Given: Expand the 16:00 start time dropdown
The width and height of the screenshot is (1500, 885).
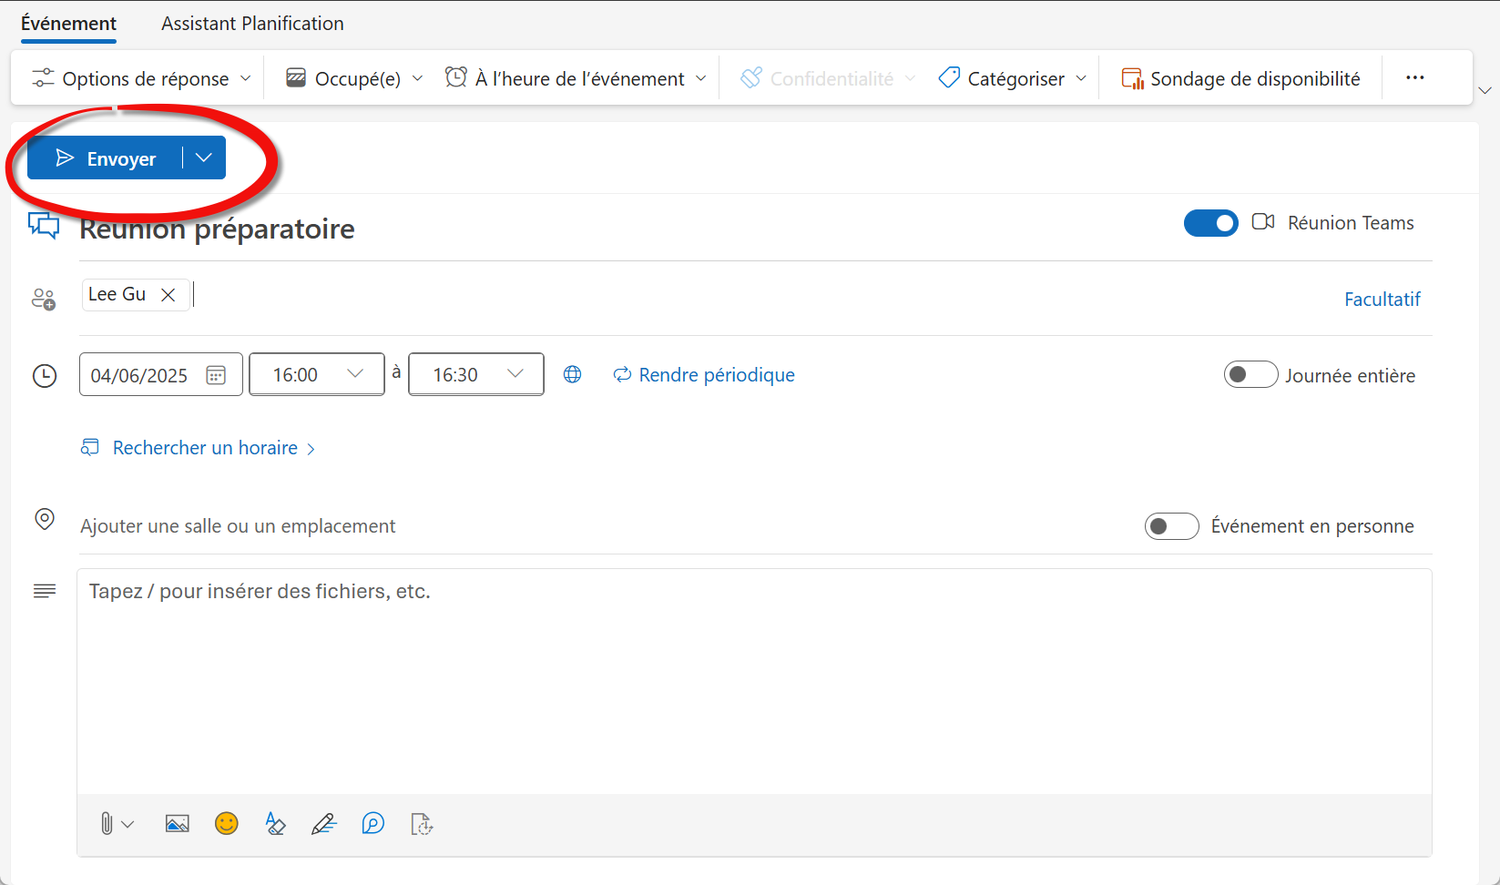Looking at the screenshot, I should click(355, 374).
